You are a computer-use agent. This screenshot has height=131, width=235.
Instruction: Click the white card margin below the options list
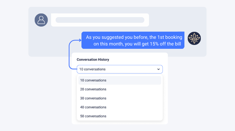[x=120, y=123]
